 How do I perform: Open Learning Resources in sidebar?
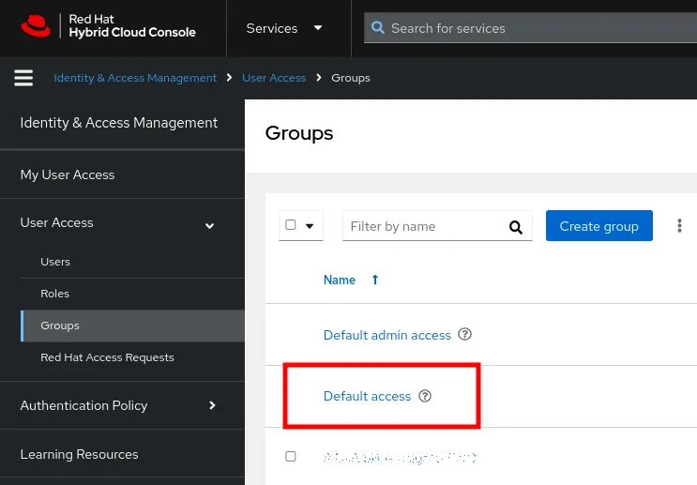[x=122, y=454]
